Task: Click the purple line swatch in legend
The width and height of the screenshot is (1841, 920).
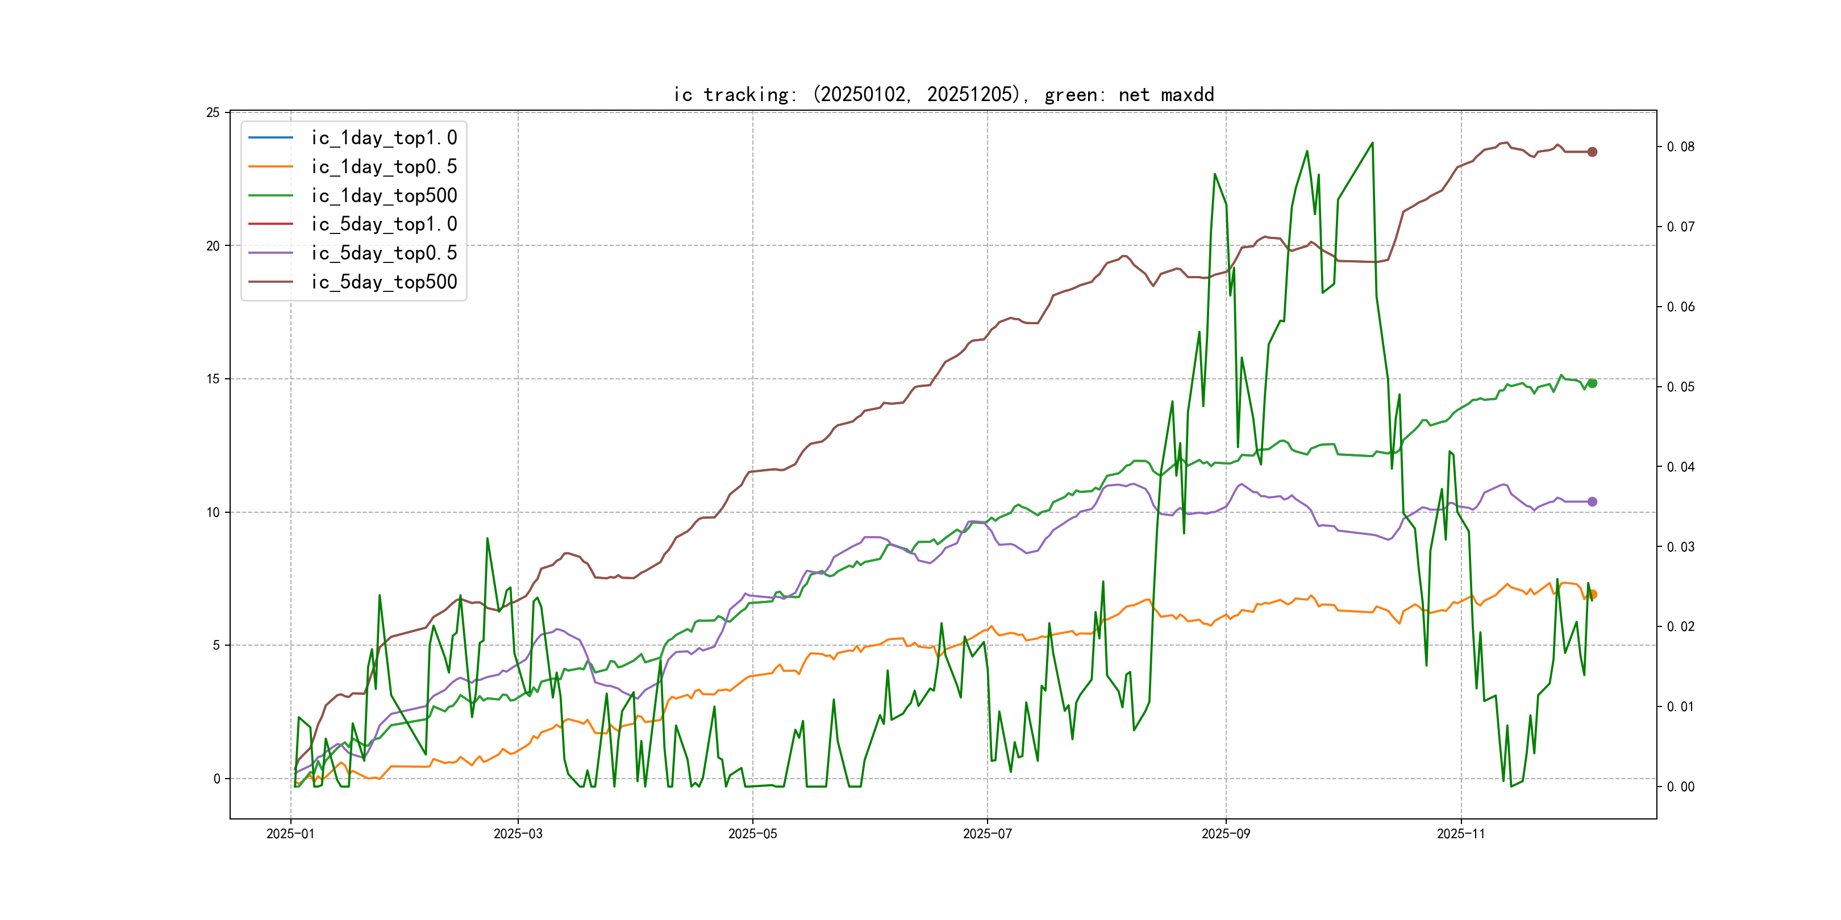Action: (270, 253)
